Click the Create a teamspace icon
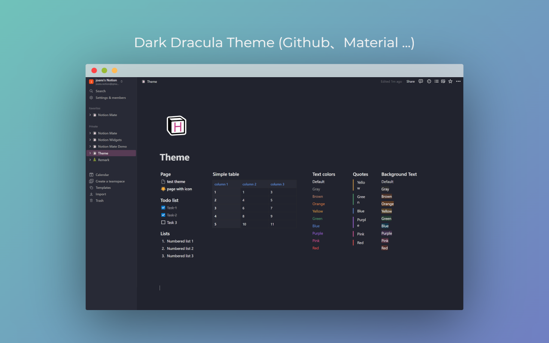This screenshot has width=549, height=343. pos(91,181)
